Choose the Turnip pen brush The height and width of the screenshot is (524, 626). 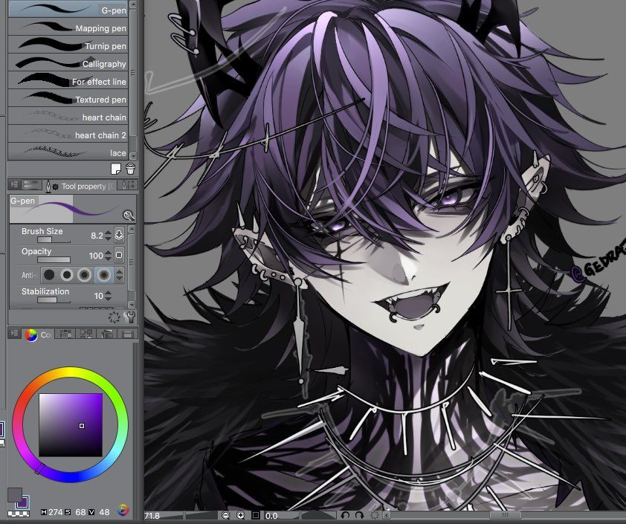[68, 45]
